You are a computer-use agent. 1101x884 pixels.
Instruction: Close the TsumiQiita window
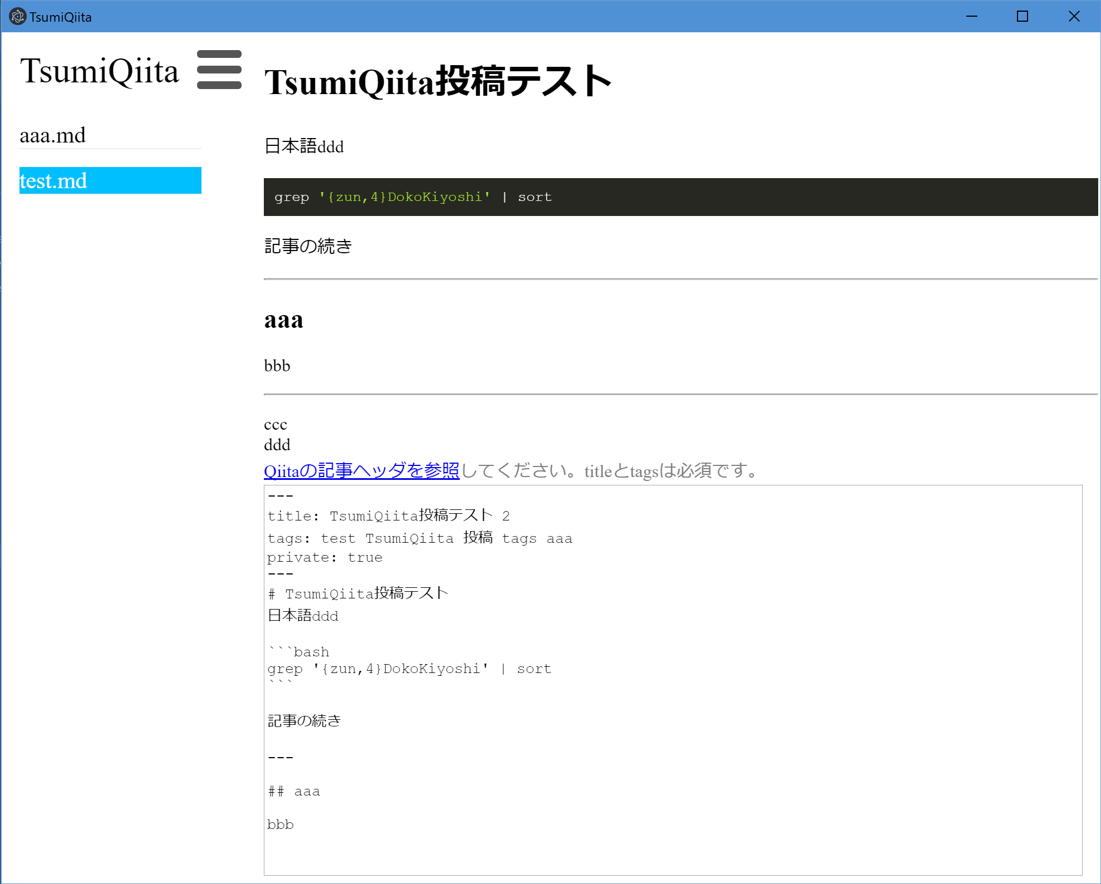(x=1074, y=17)
